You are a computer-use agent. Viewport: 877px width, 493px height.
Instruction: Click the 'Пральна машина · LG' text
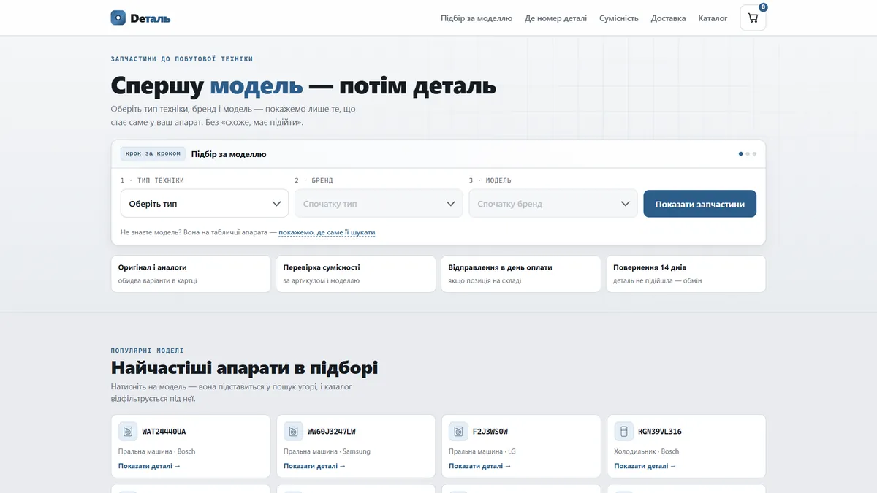click(x=482, y=451)
